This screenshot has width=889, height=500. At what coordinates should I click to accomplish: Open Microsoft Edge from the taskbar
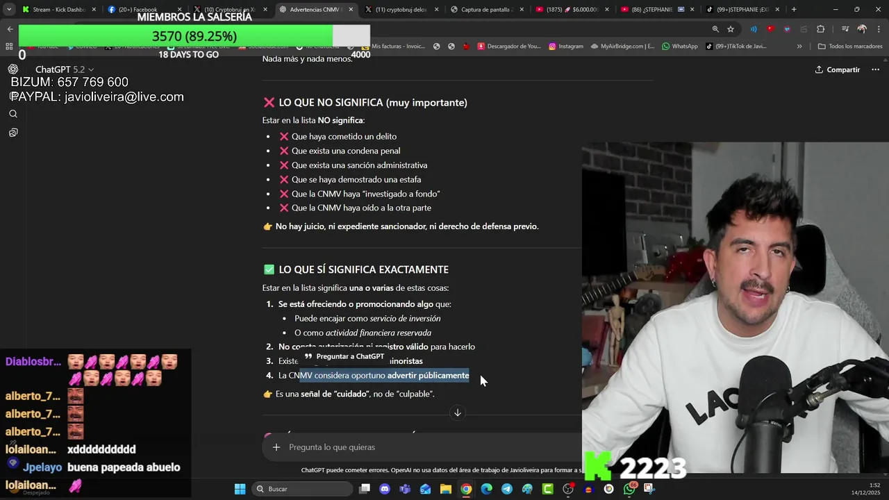(486, 489)
